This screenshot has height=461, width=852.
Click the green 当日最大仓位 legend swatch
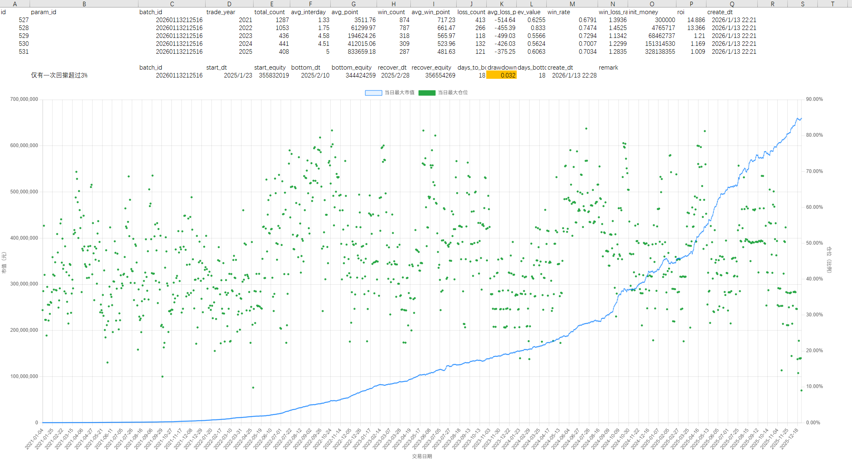(427, 93)
